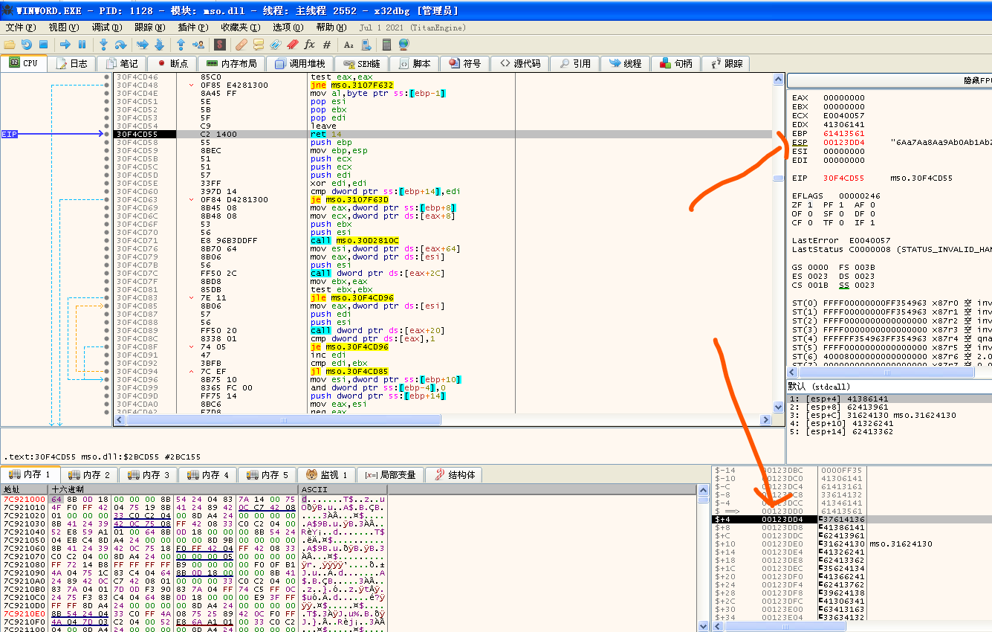This screenshot has height=632, width=992.
Task: Open the 插件 (Plugins) menu
Action: 192,28
